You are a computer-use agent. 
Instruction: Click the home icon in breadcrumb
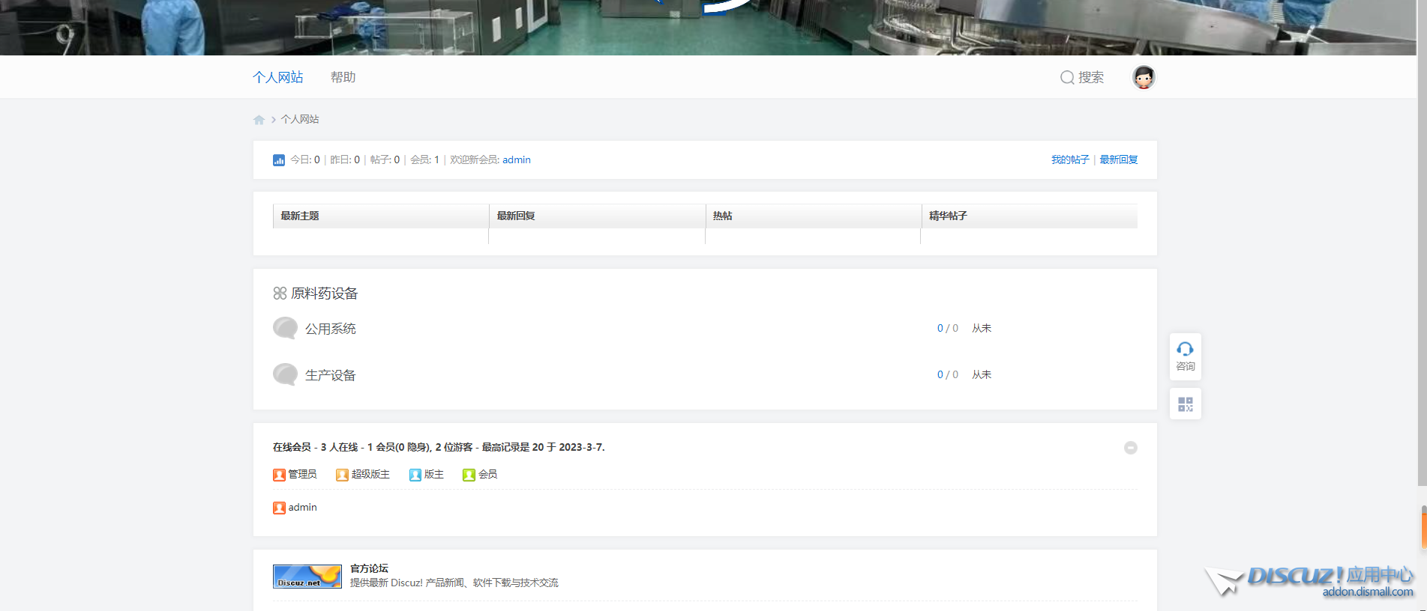click(x=259, y=120)
